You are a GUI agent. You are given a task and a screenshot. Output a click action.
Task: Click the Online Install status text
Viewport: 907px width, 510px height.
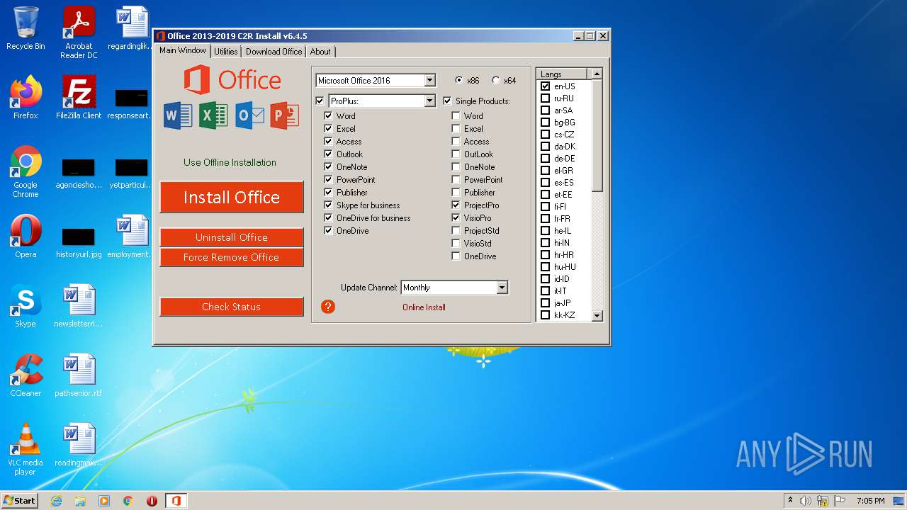424,307
